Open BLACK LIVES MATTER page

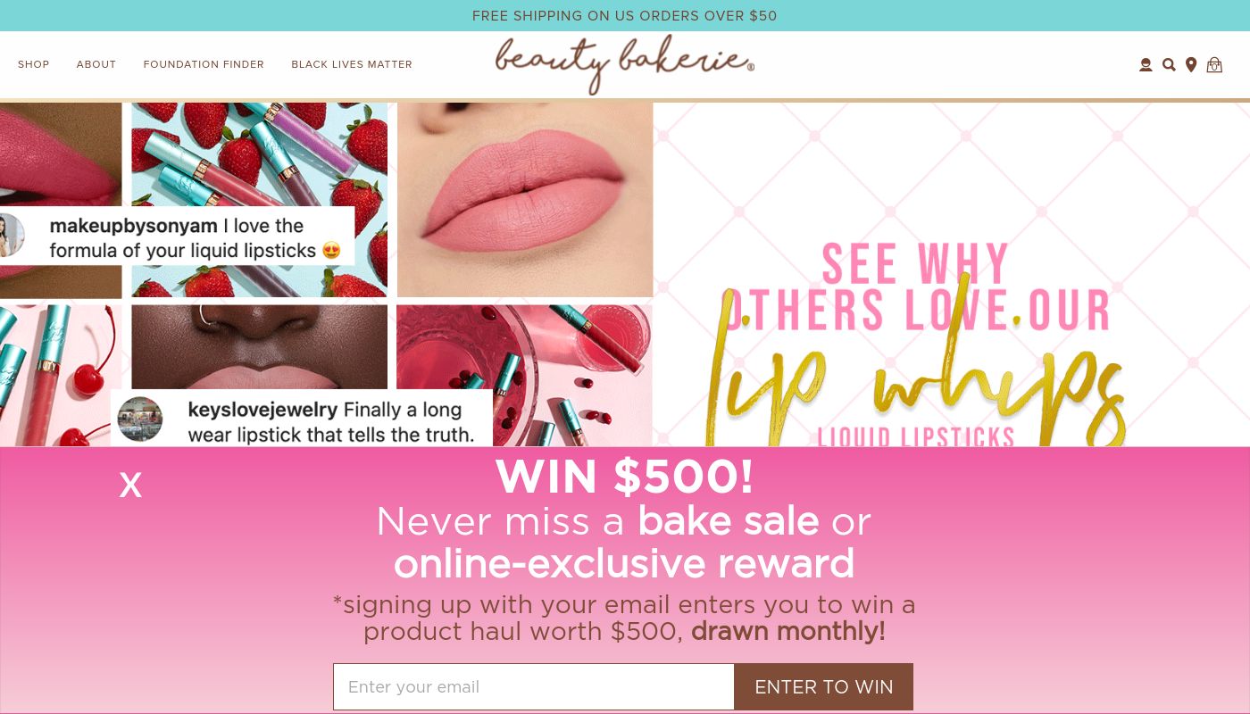(x=352, y=64)
